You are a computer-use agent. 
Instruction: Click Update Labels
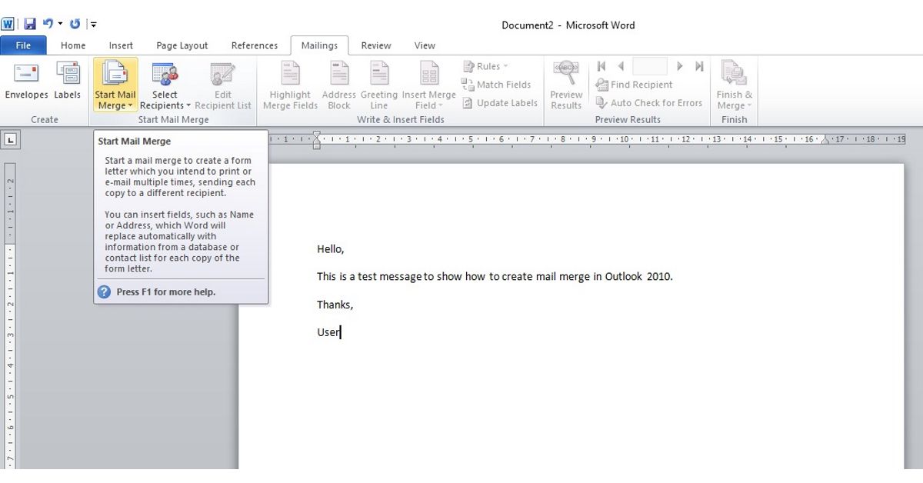coord(498,102)
